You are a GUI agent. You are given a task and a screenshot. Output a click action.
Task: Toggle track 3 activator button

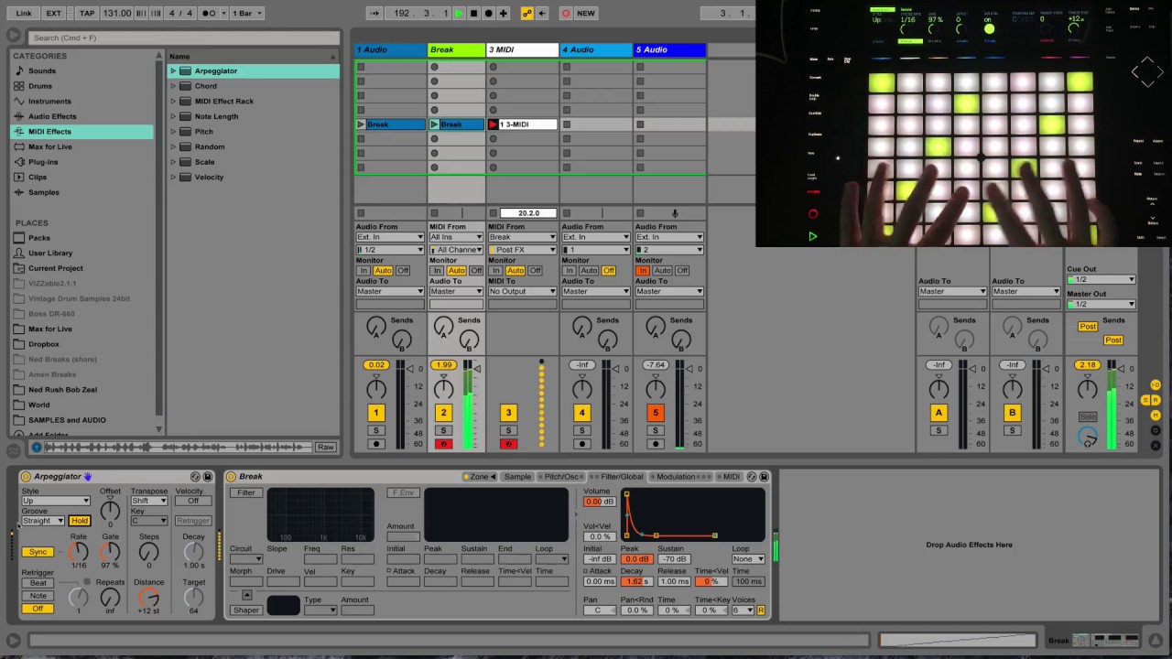click(x=508, y=413)
